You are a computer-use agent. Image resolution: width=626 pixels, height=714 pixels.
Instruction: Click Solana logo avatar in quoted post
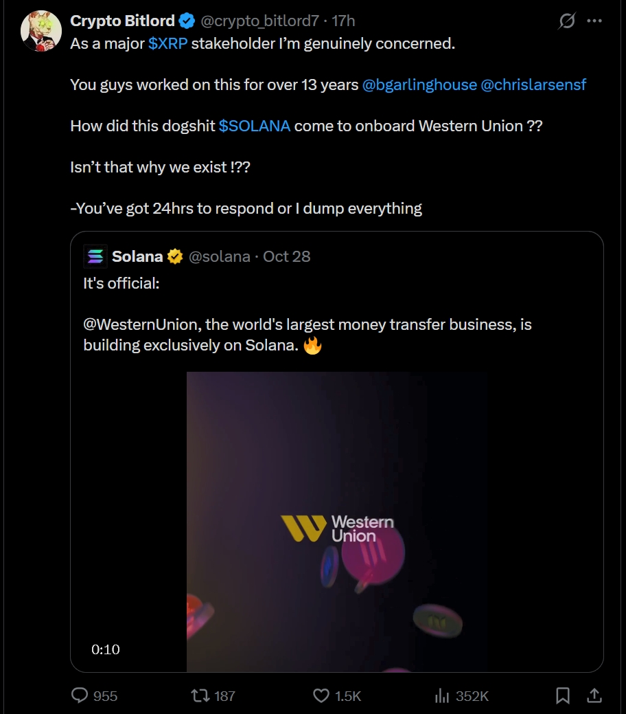[95, 256]
